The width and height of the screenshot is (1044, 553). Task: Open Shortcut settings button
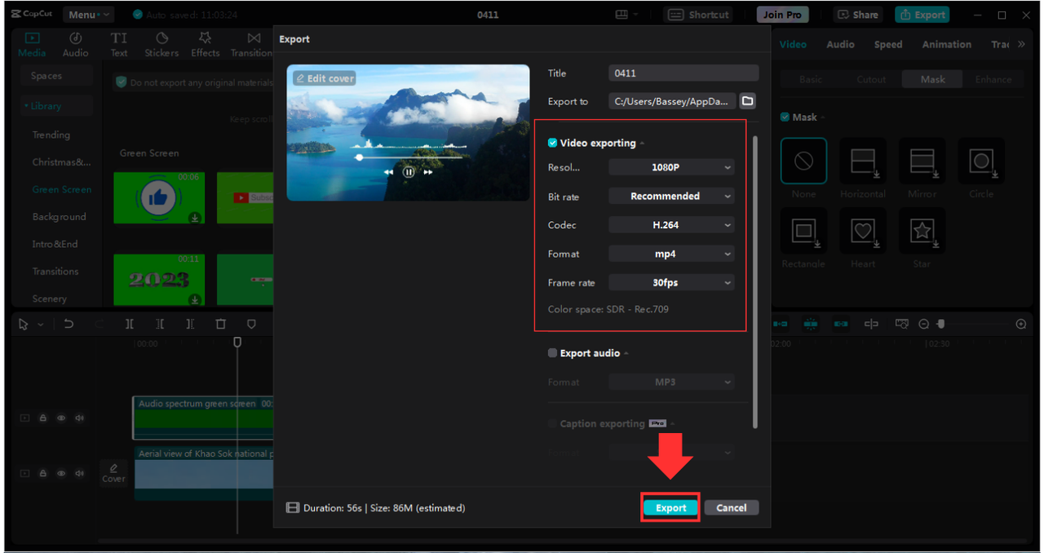click(699, 15)
